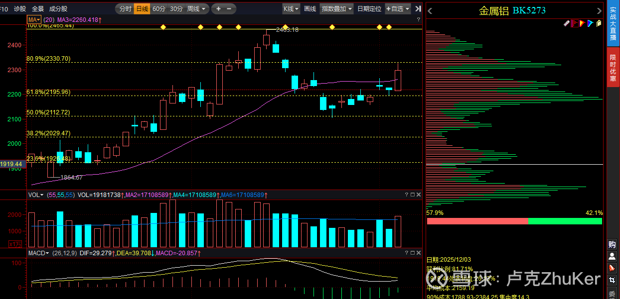Switch to 30分 period view
Screen dimensions: 620x299
click(x=176, y=9)
